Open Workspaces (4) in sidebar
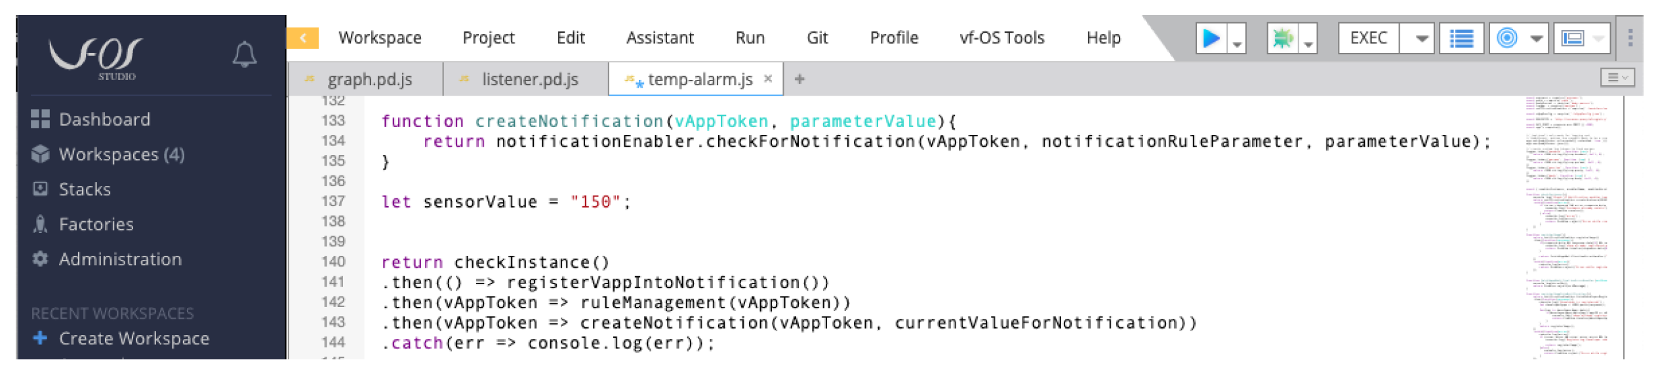The height and width of the screenshot is (379, 1658). pyautogui.click(x=121, y=154)
